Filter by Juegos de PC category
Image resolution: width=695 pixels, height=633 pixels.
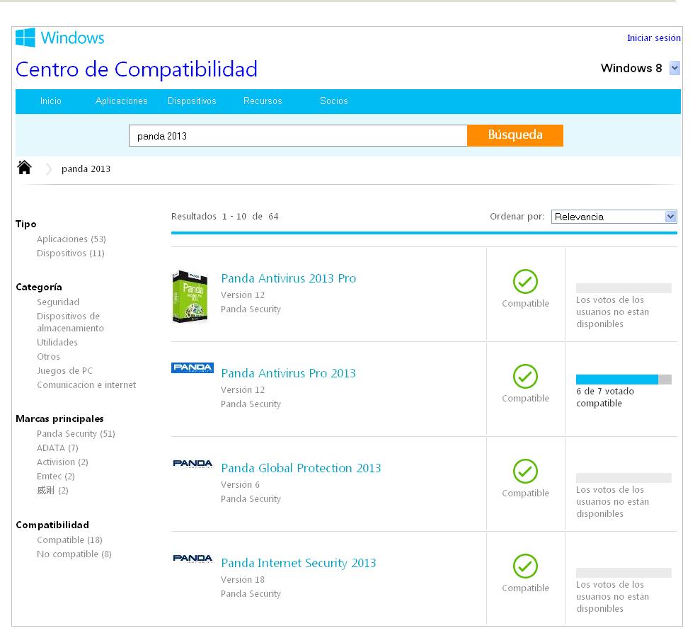coord(64,371)
